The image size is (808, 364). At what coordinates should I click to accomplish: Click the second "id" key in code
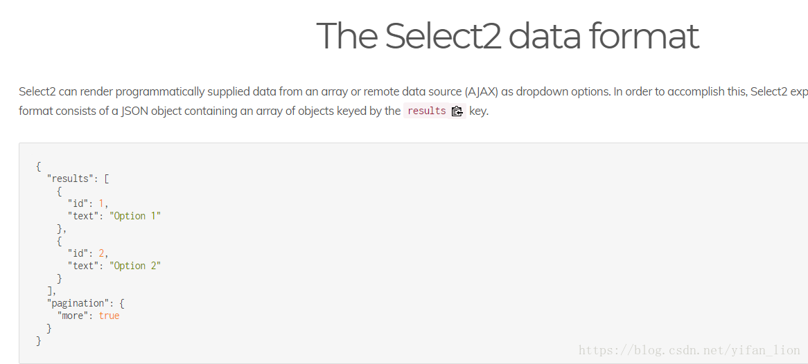78,253
